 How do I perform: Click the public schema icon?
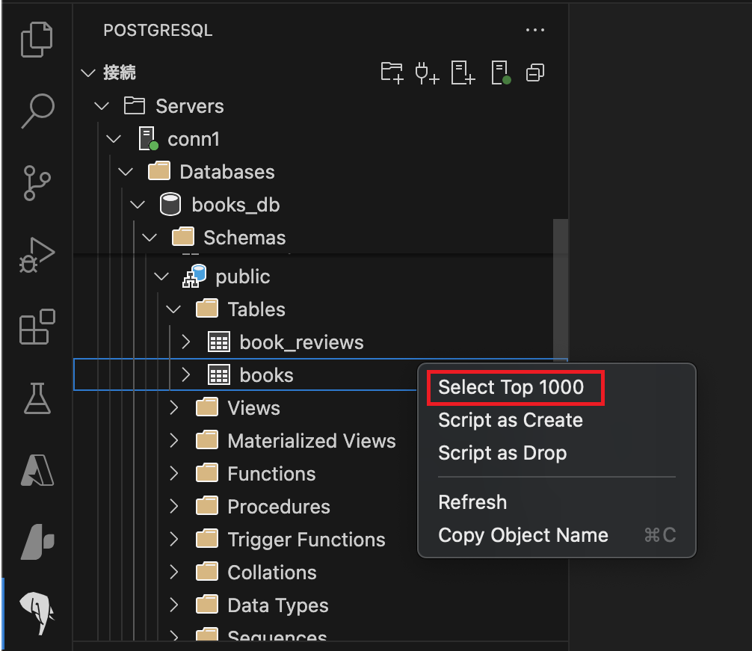point(194,276)
